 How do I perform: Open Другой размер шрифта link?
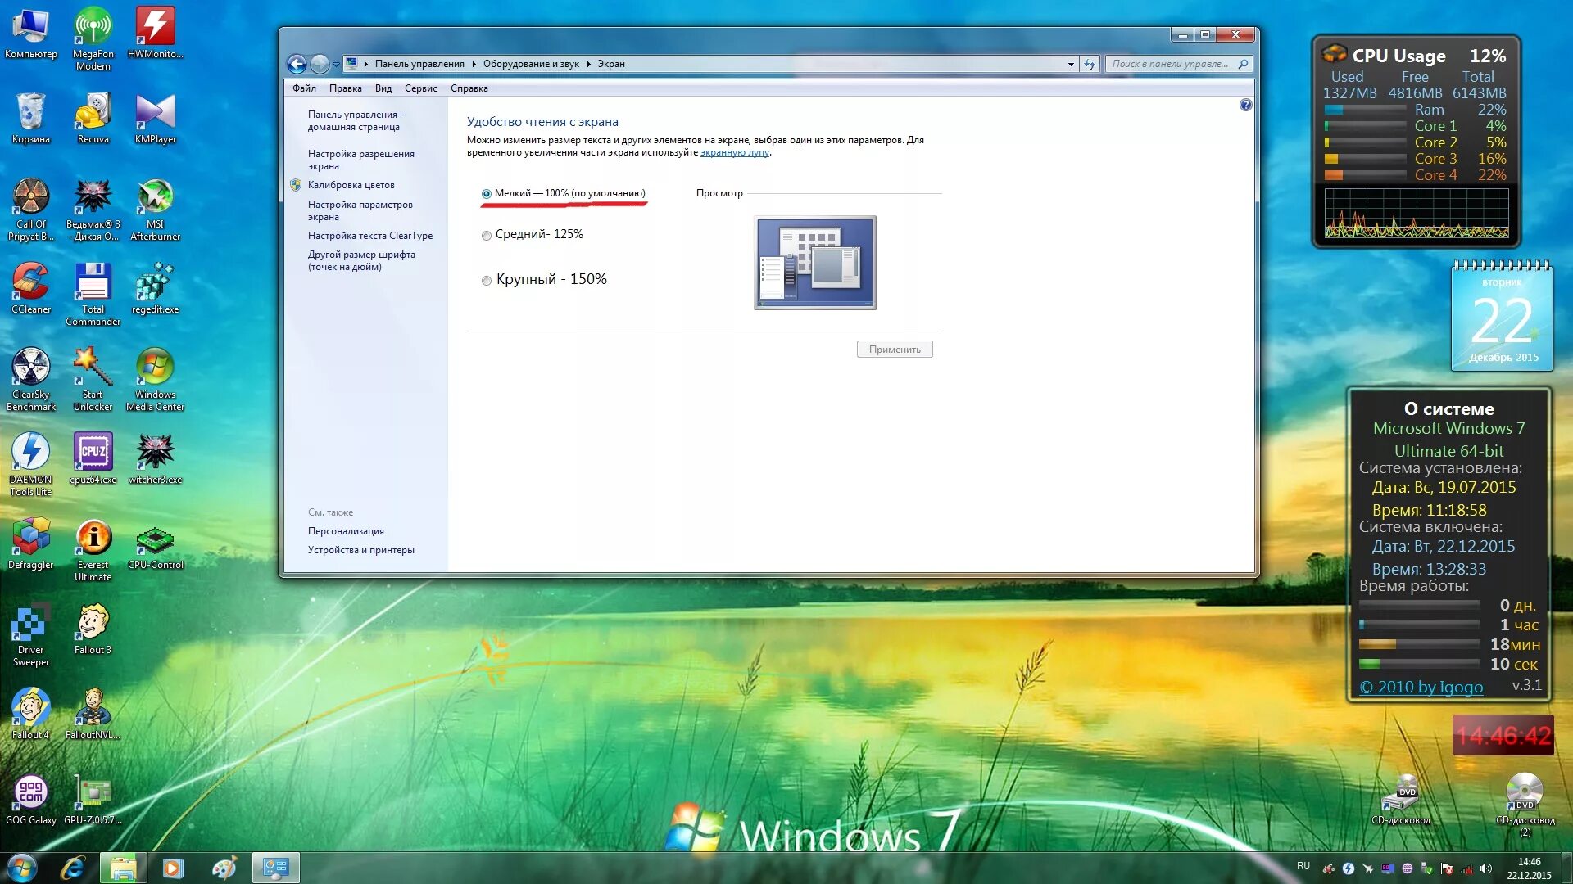[x=361, y=260]
